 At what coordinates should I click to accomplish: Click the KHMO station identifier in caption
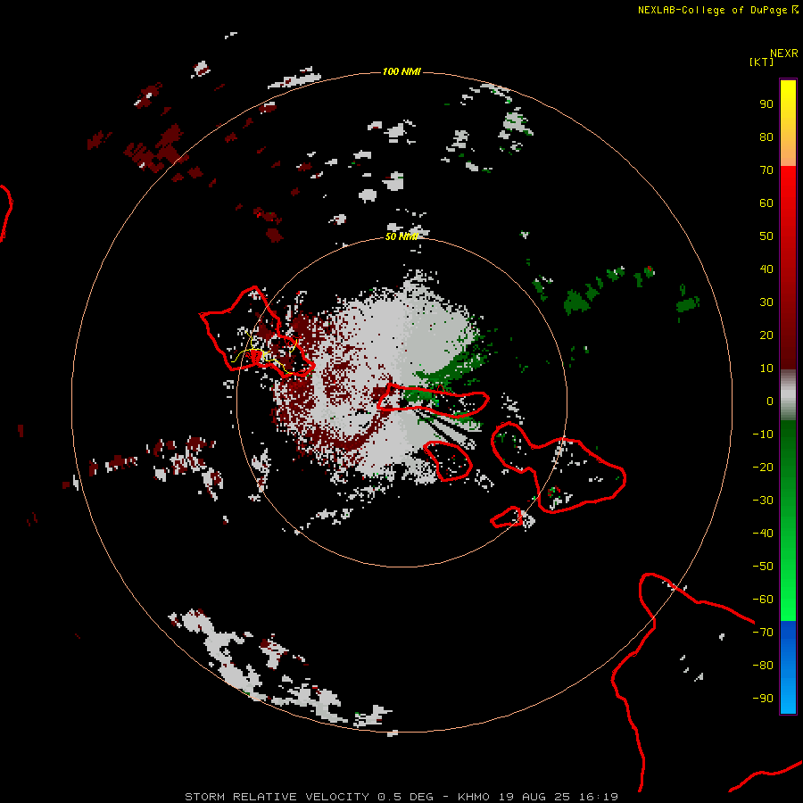(x=474, y=797)
